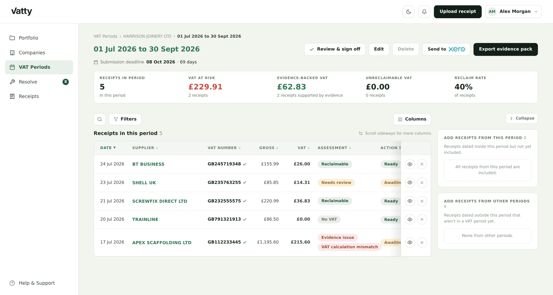
Task: Click the Scroll sideways hint arrows icon
Action: [x=361, y=133]
